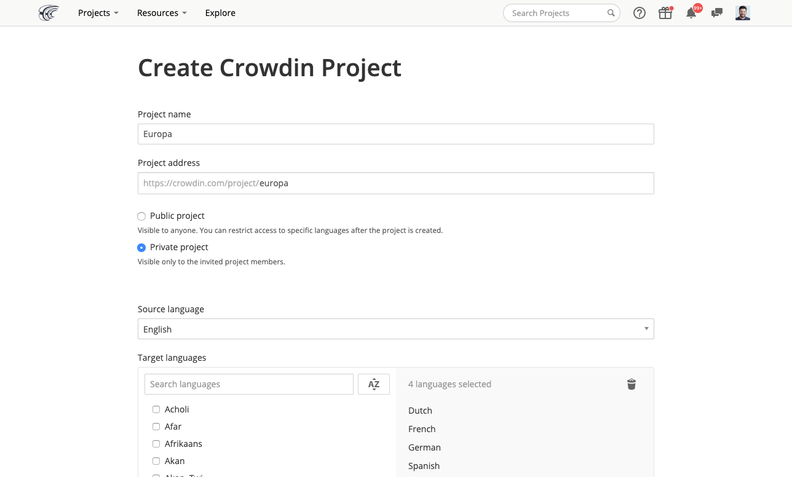Open the user profile avatar

743,13
